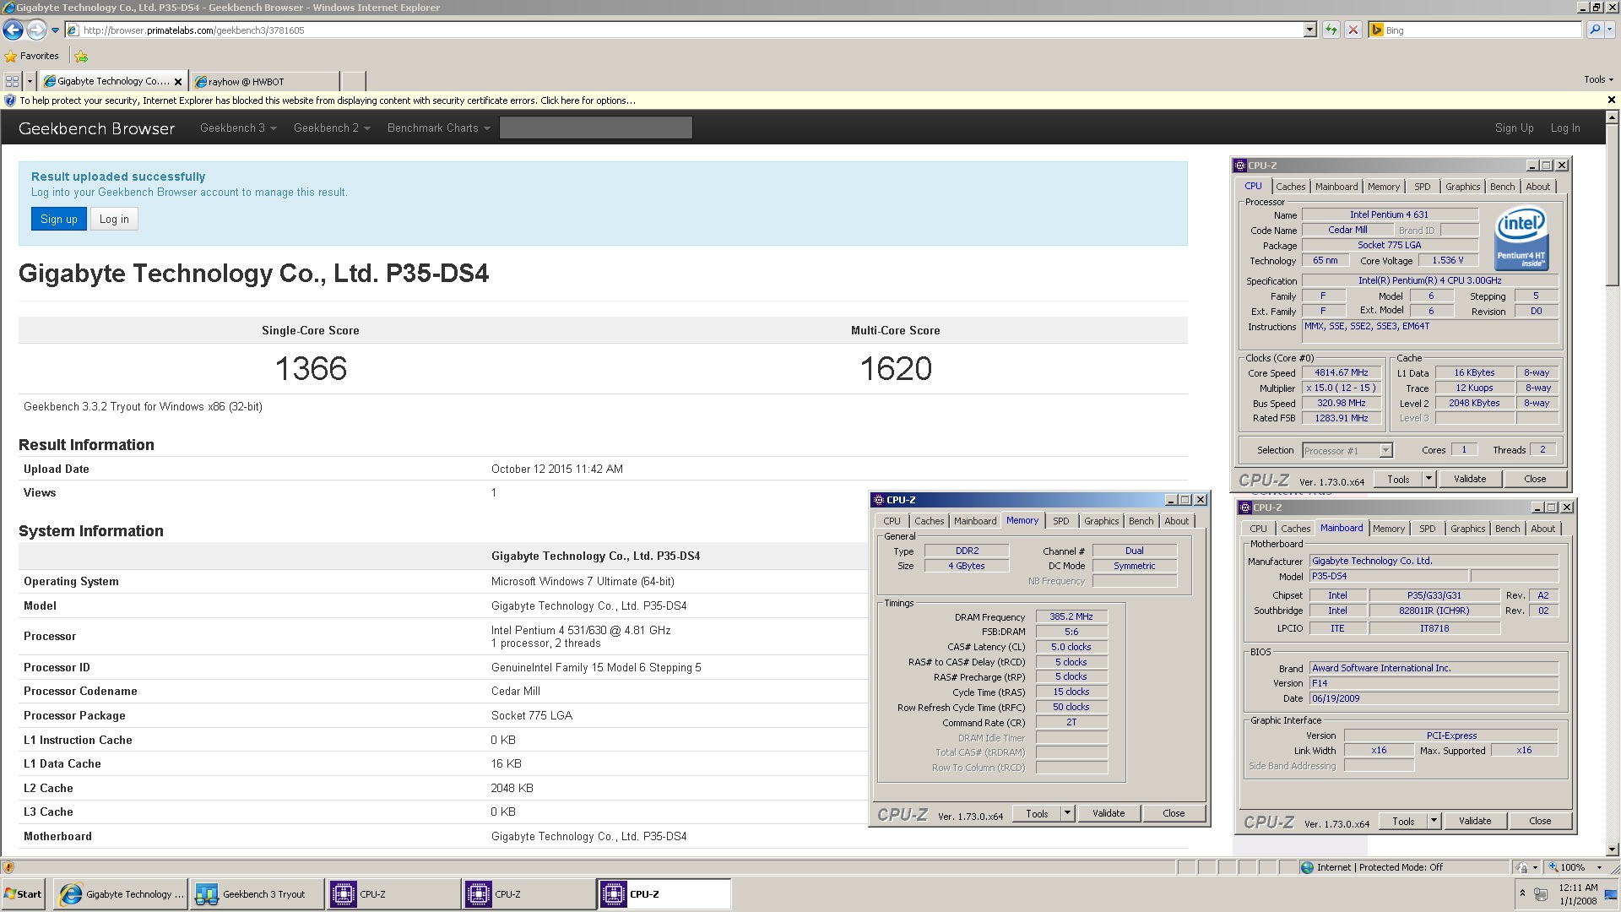The image size is (1621, 912).
Task: Open the Quick Tabs grid icon
Action: coord(12,81)
